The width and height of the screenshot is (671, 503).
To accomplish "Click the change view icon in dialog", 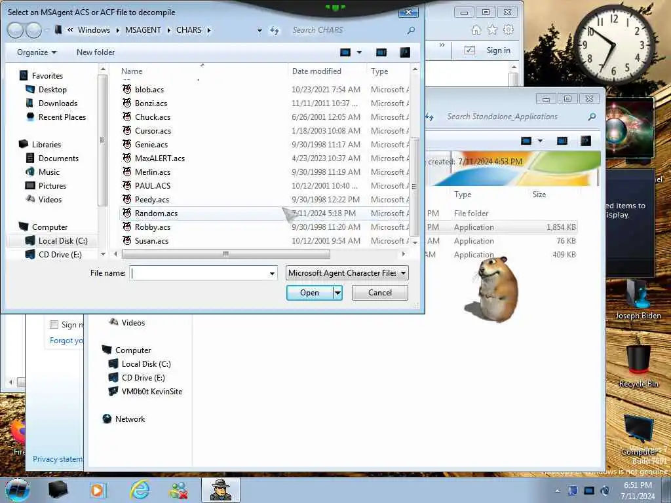I will (x=345, y=52).
